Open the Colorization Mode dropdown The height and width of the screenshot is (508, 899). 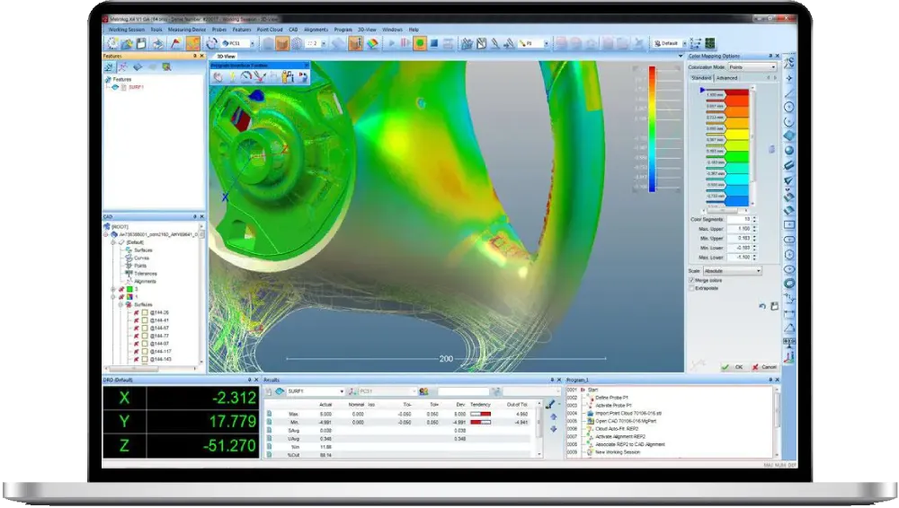tap(752, 67)
